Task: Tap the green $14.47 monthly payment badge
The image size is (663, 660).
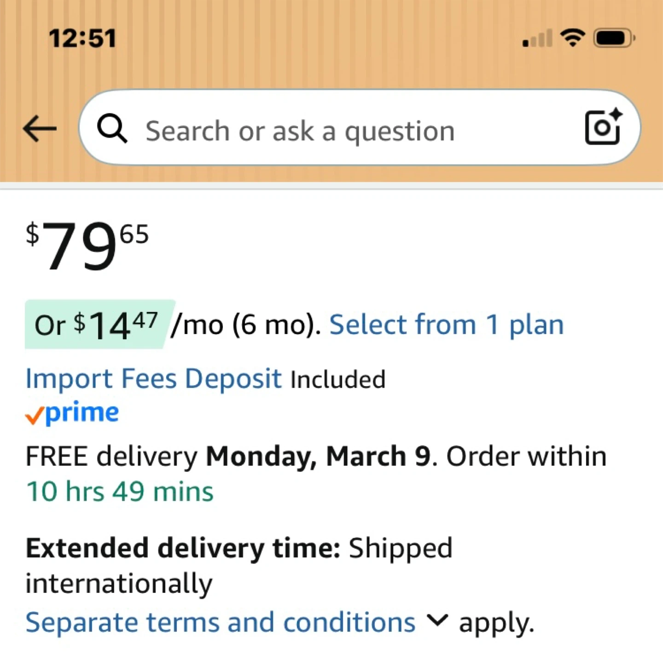Action: pyautogui.click(x=99, y=324)
